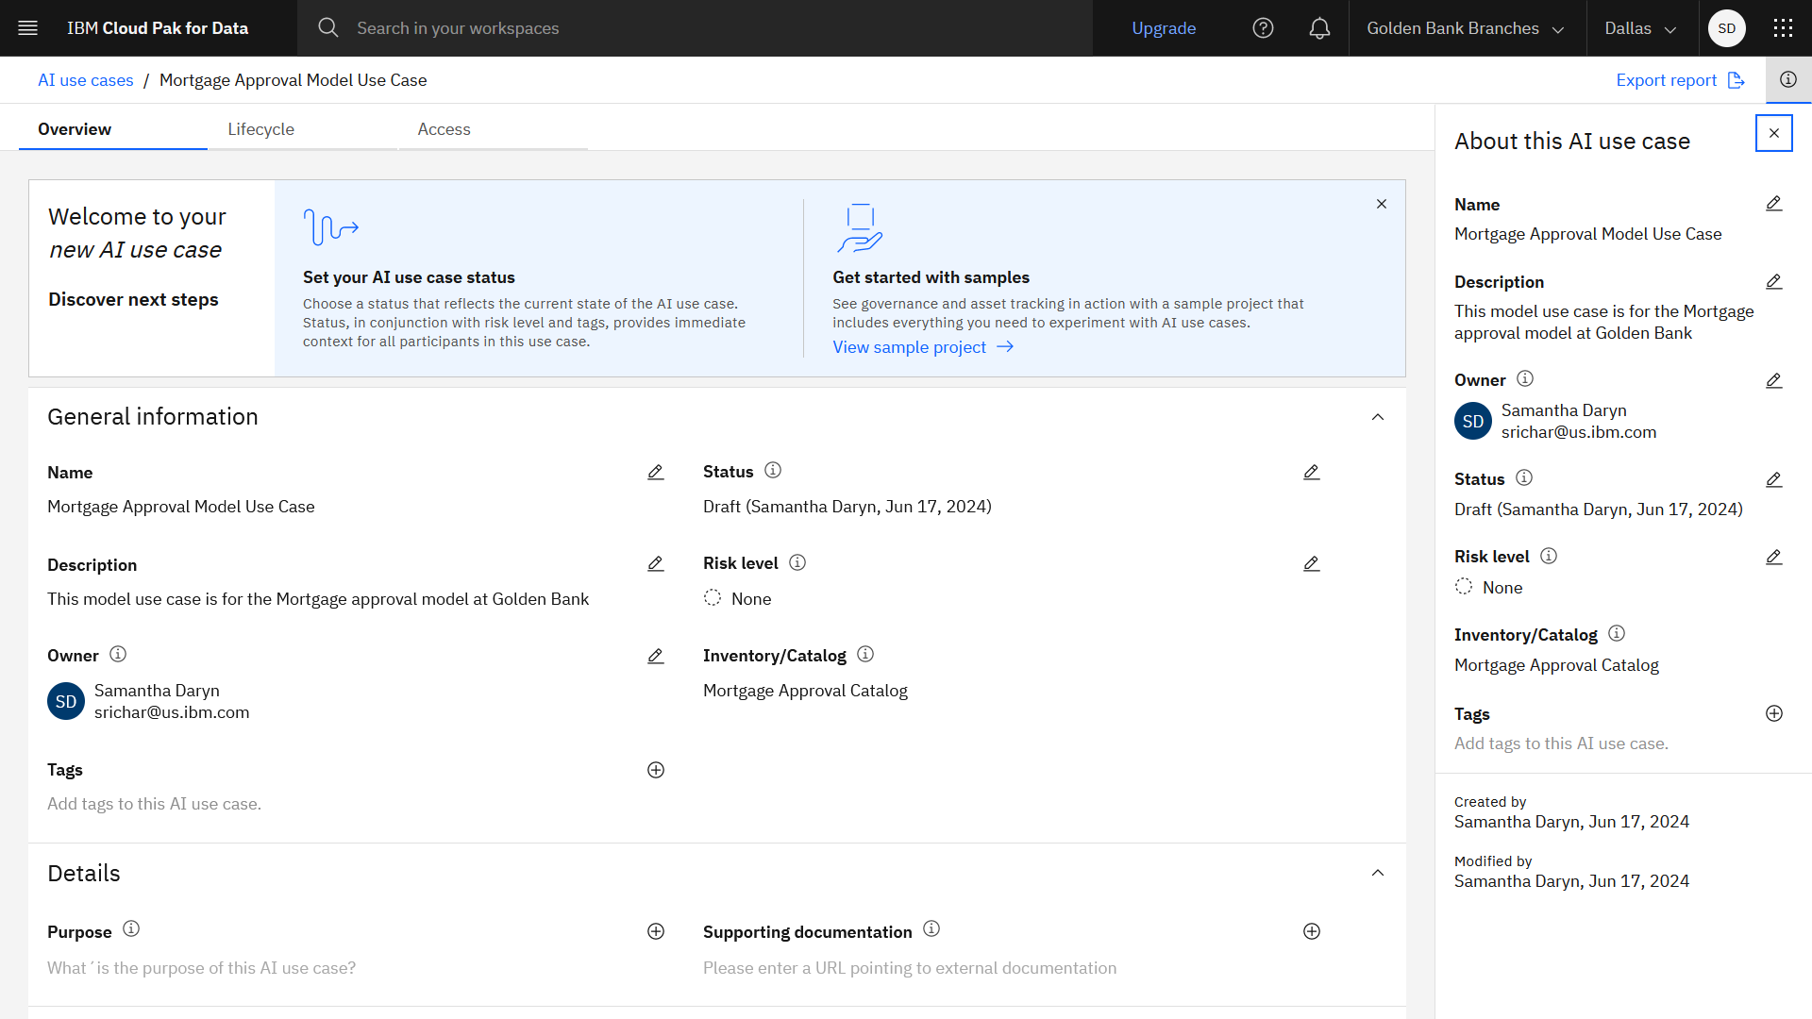This screenshot has width=1812, height=1019.
Task: Toggle the About info panel icon
Action: (x=1788, y=80)
